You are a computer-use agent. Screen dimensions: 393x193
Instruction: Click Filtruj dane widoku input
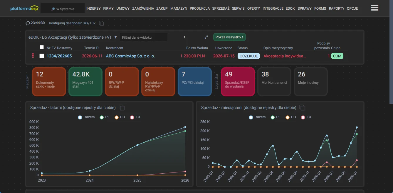144,37
